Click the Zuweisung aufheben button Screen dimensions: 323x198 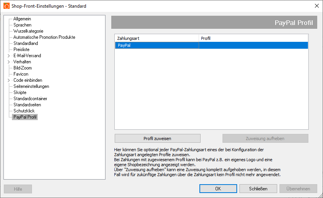point(265,139)
